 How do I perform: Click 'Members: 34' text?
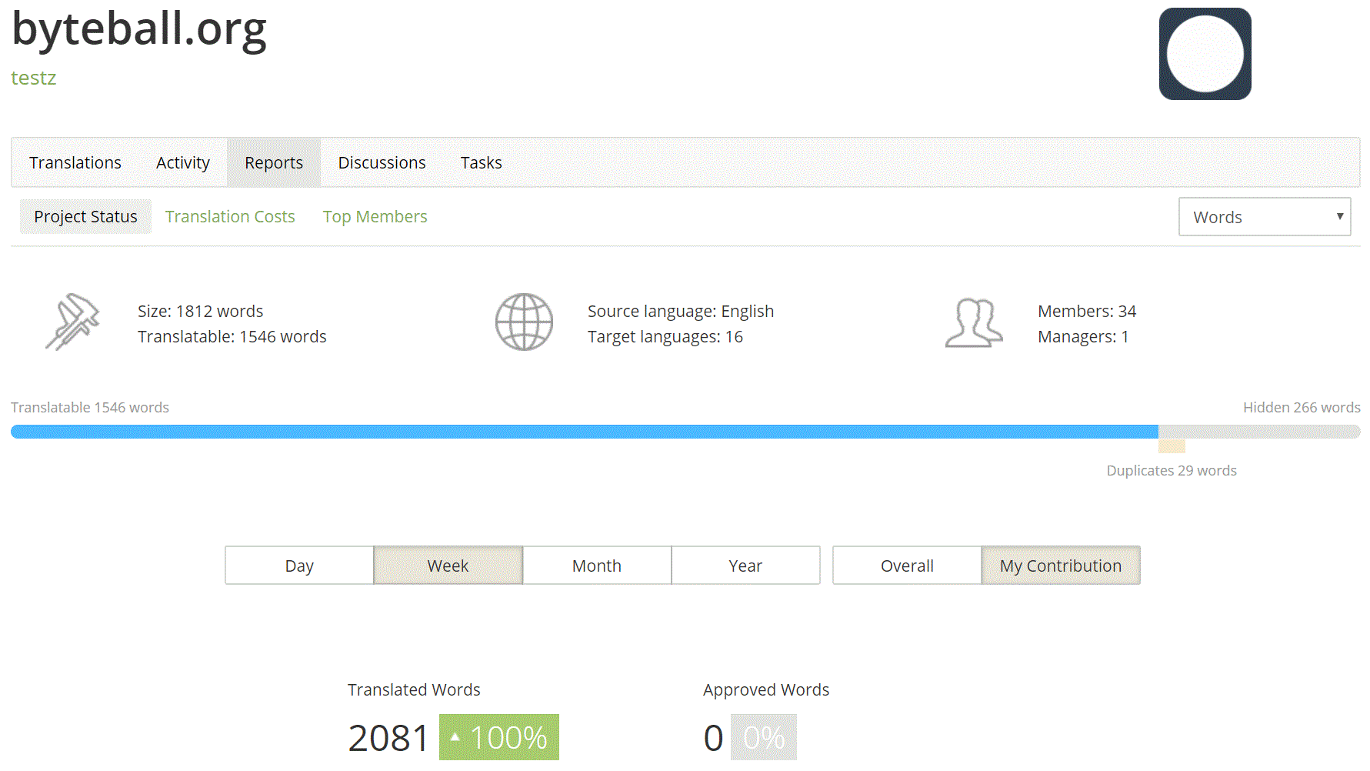point(1087,311)
